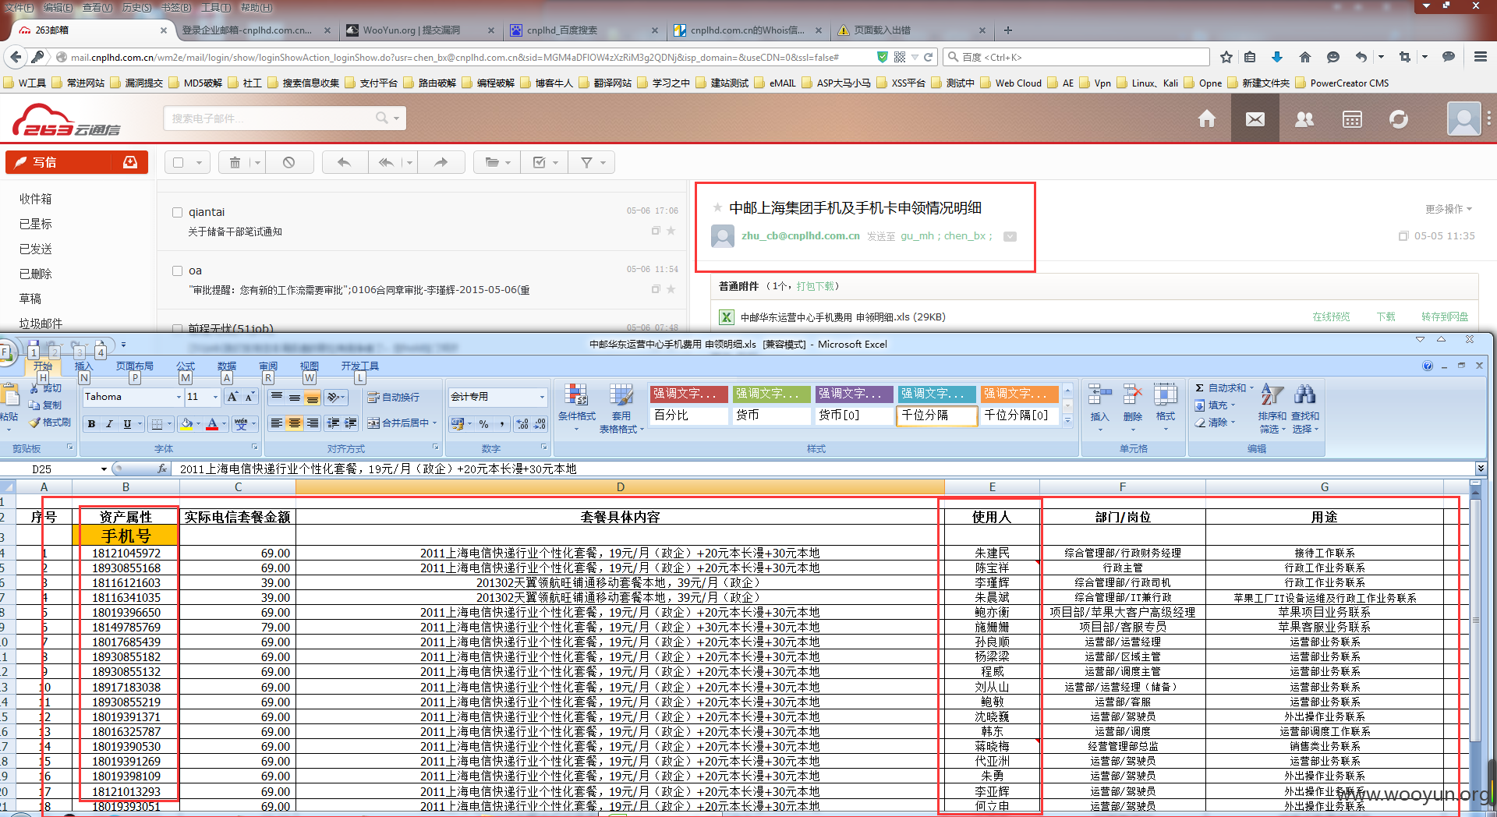Toggle Wrap Text (自动换行) in Excel
Screen dimensions: 1497x817
point(394,398)
